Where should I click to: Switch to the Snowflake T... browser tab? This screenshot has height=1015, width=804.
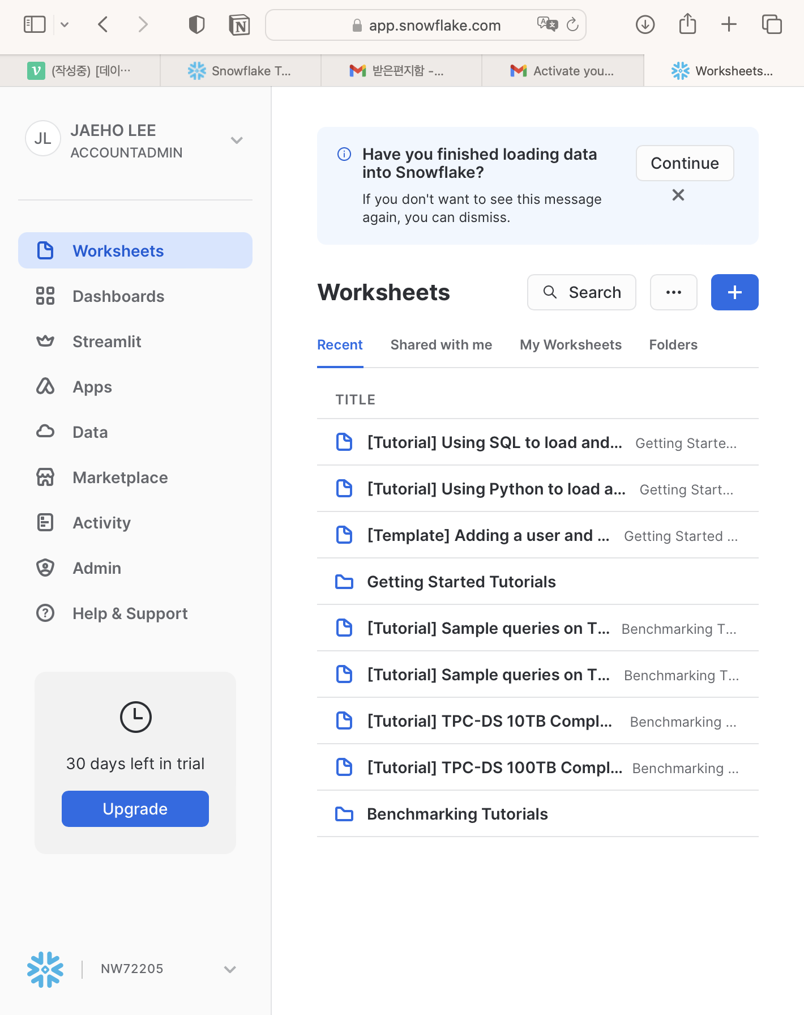[x=241, y=71]
